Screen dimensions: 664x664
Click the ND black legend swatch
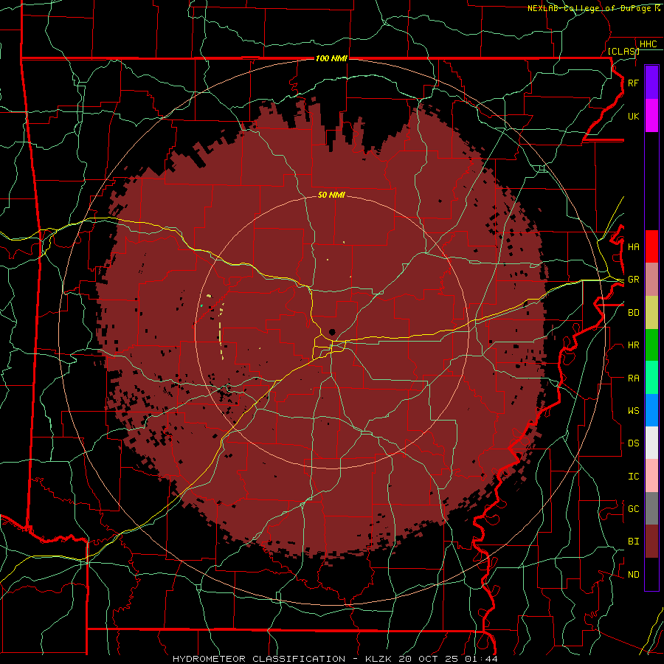651,574
